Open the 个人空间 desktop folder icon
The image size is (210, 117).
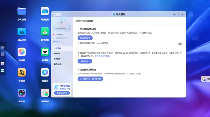point(22,11)
